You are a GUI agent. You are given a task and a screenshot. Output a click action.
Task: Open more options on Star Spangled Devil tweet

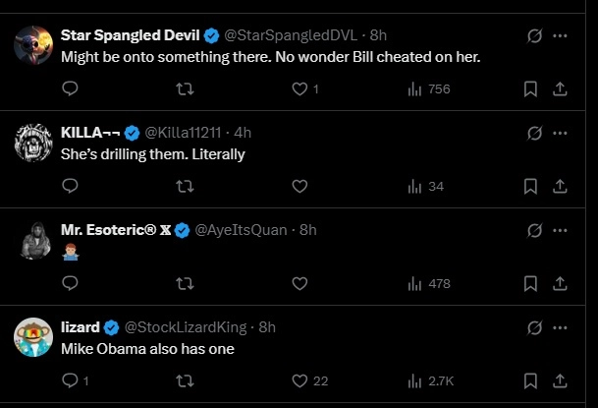561,35
